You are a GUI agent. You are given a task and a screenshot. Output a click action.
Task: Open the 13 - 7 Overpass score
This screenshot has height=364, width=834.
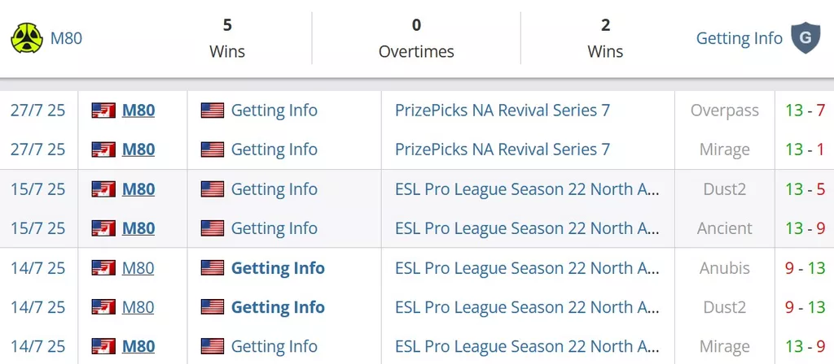coord(805,110)
